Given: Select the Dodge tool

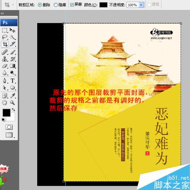Looking at the screenshot, I should 13,73.
